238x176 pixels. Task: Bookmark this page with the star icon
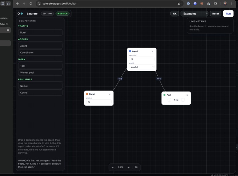click(179, 3)
